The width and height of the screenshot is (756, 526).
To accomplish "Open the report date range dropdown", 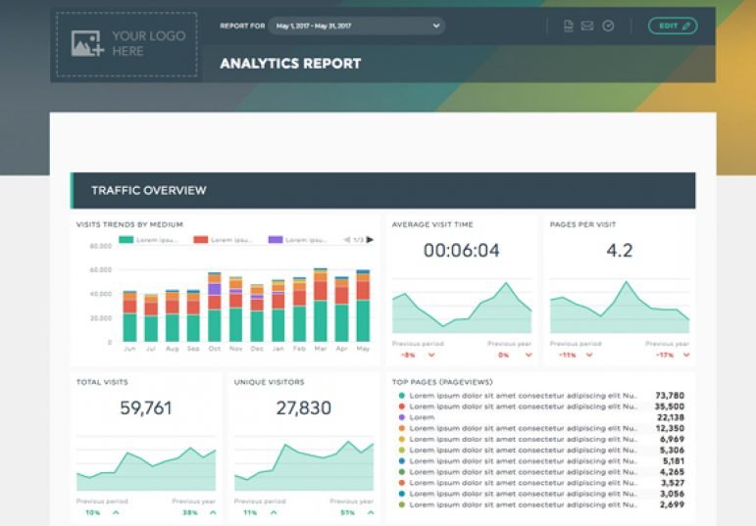I will pyautogui.click(x=357, y=25).
